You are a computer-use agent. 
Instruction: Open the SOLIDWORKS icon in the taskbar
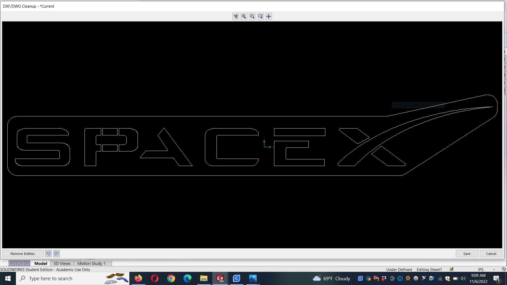(x=220, y=278)
